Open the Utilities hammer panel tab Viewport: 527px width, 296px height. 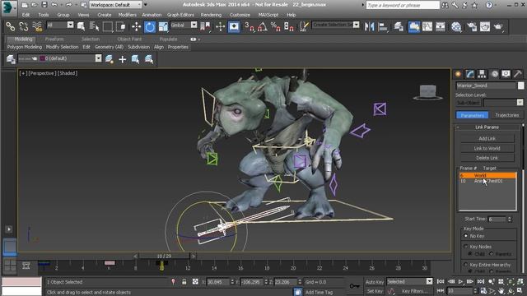[518, 74]
